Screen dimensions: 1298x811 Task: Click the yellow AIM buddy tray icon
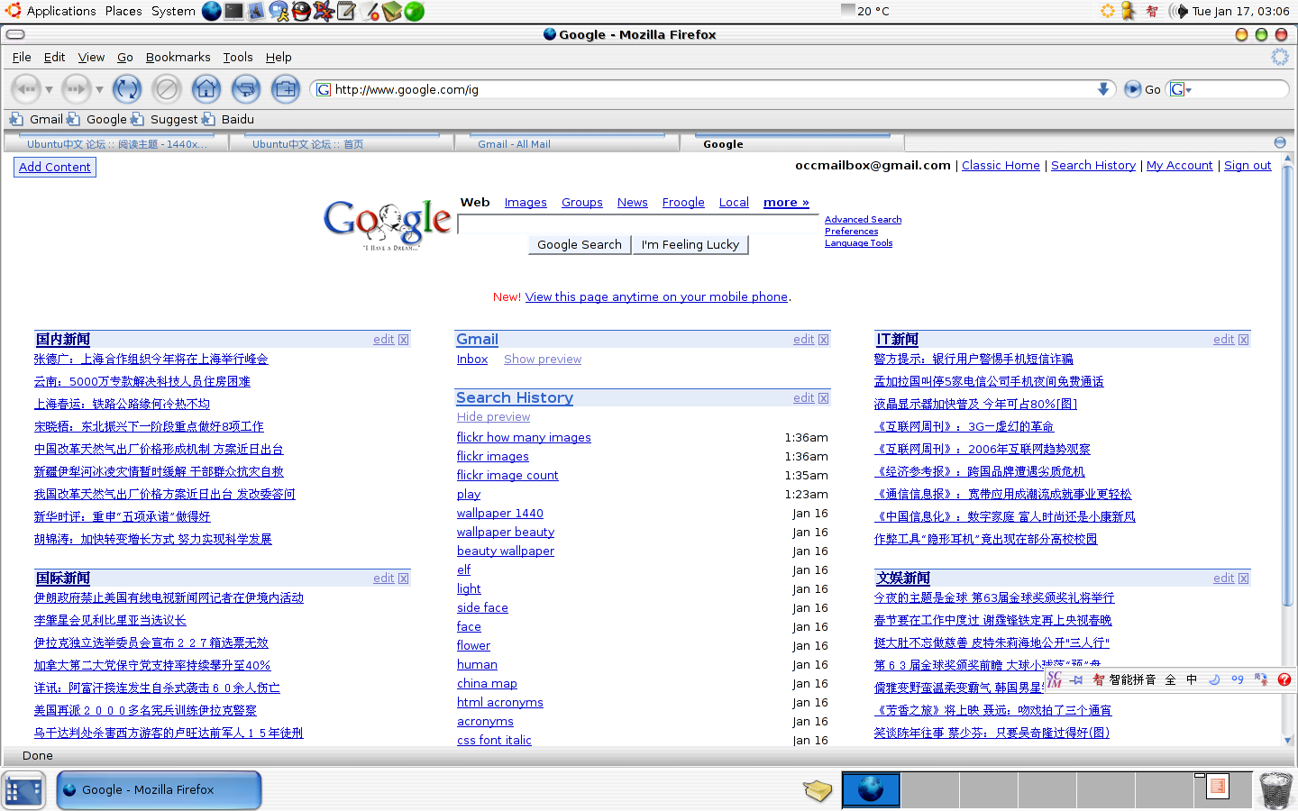click(1129, 11)
